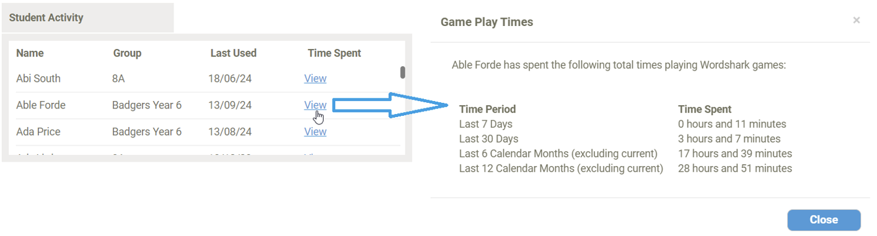Close the Game Play Times dialog with X
Viewport: 877px width, 236px height.
pyautogui.click(x=856, y=20)
